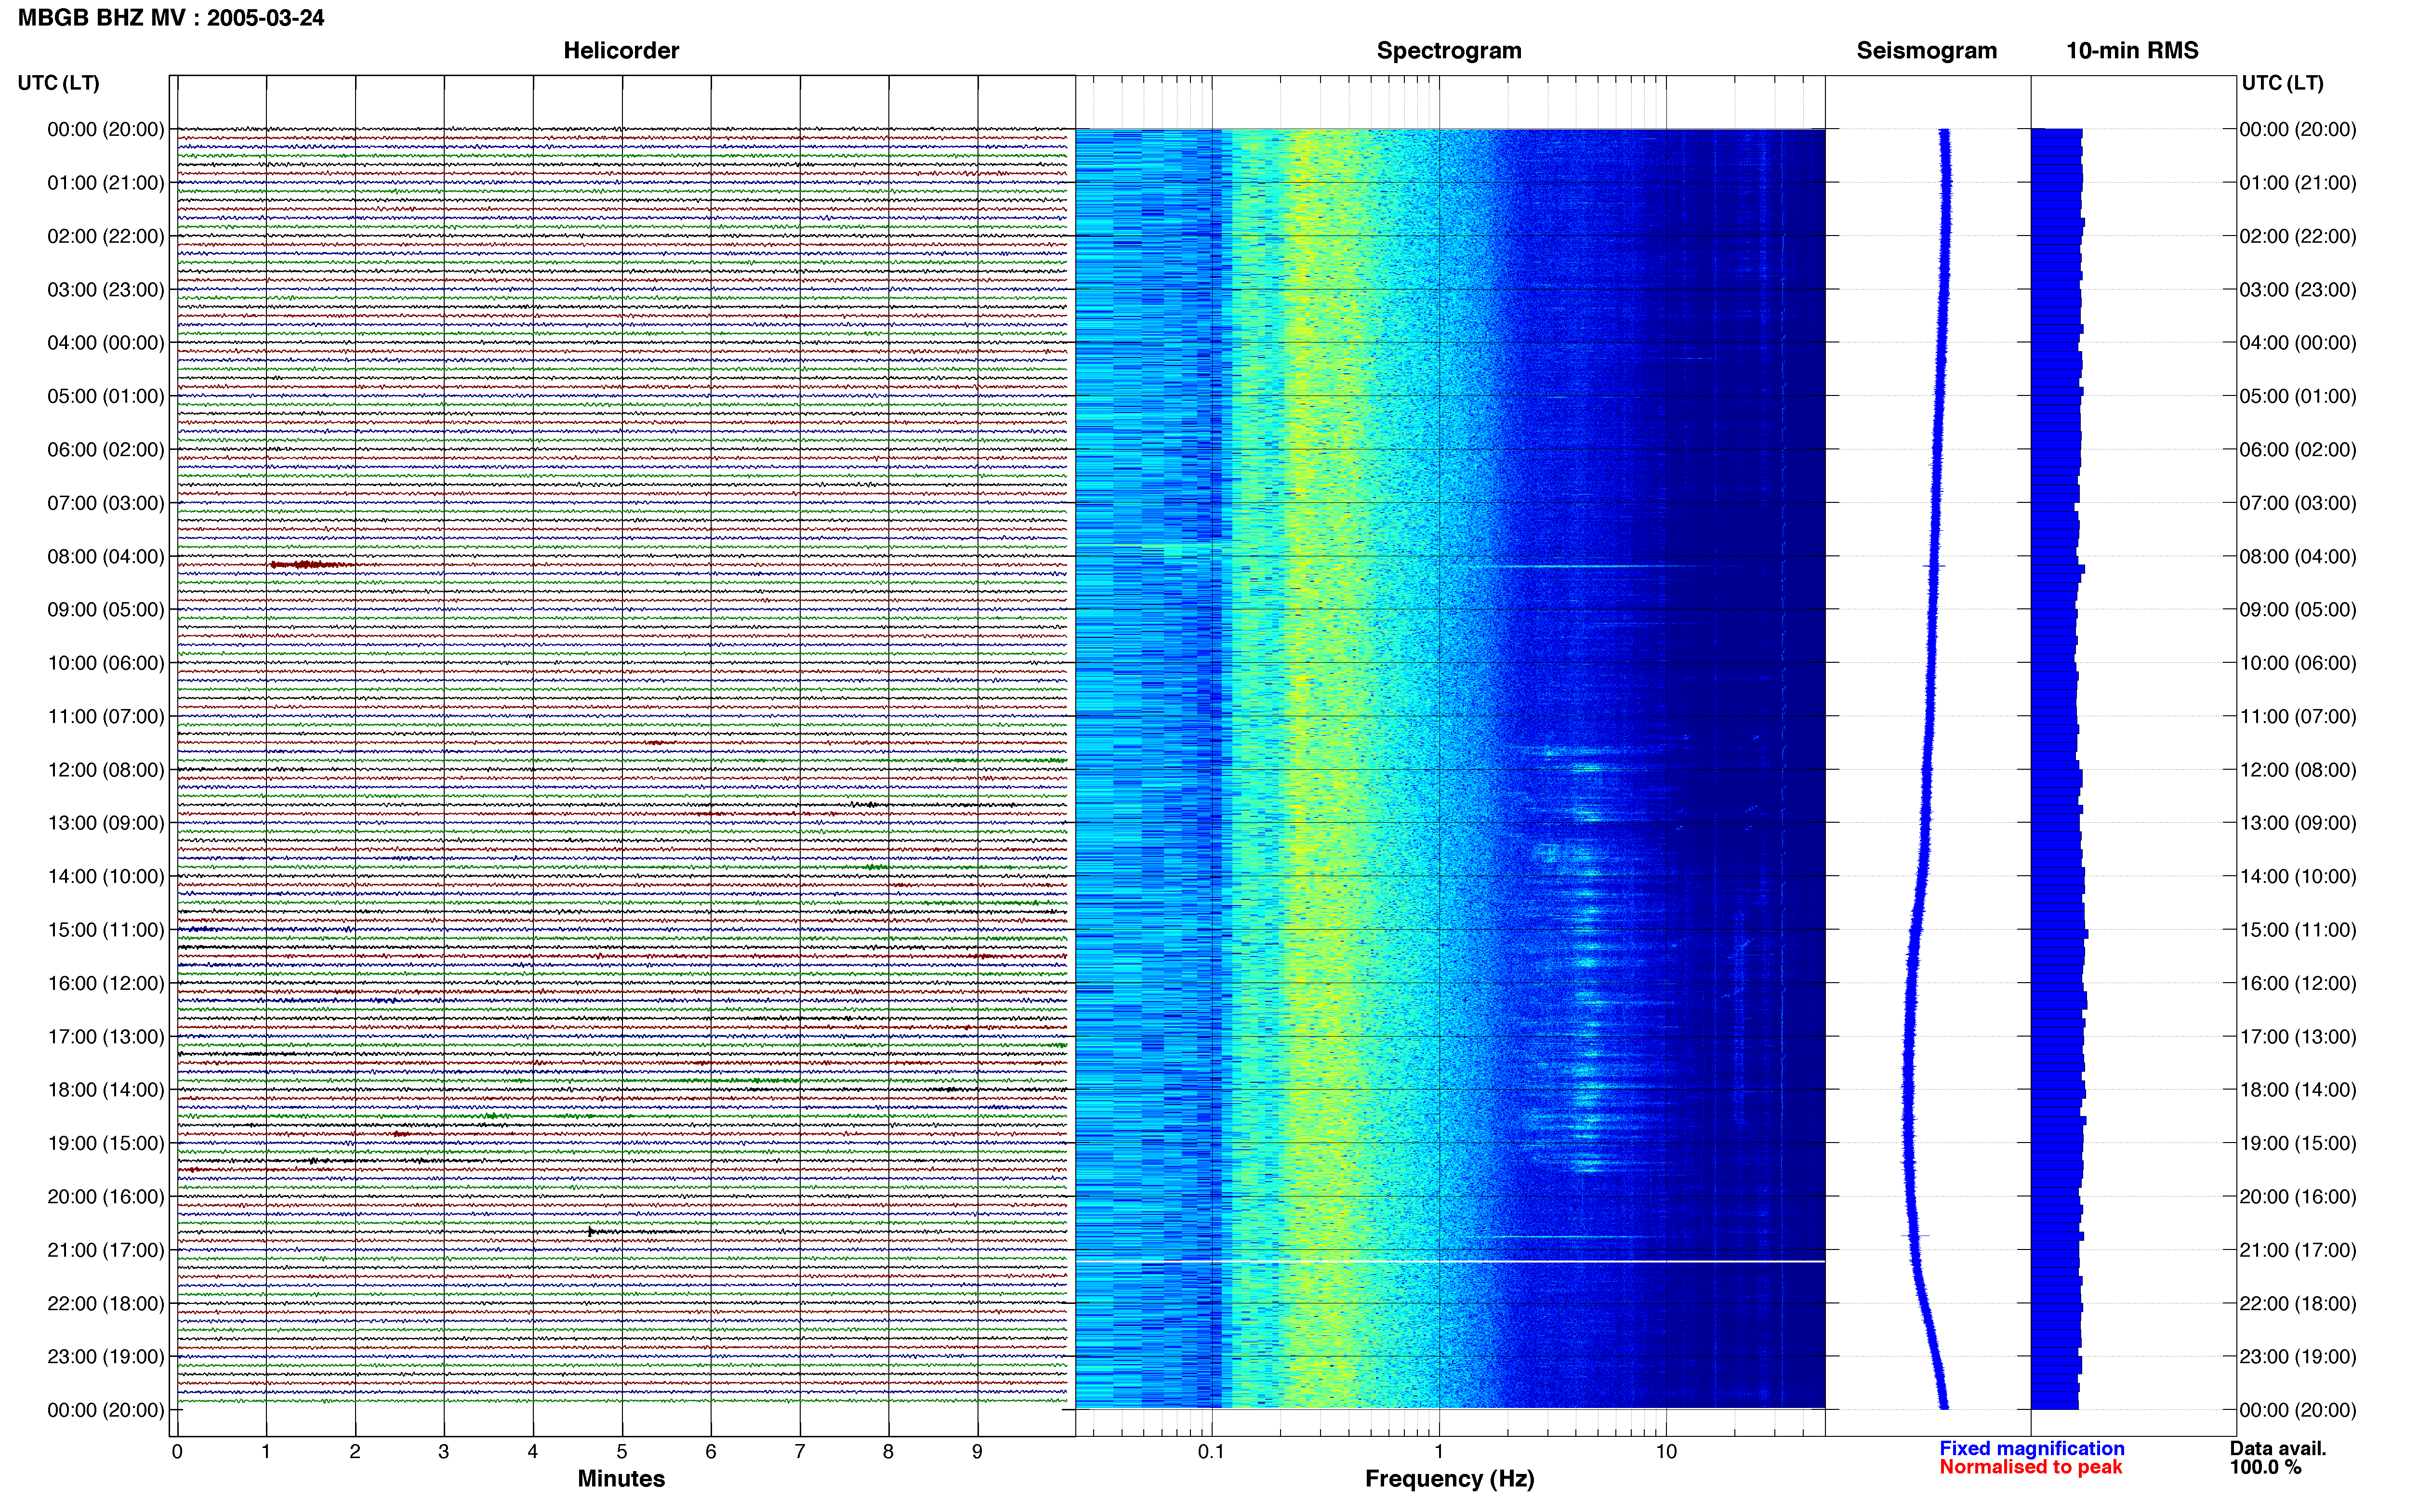Select the 04:00 (00:00) label beside the Helicorder
This screenshot has width=2418, height=1512.
(106, 342)
